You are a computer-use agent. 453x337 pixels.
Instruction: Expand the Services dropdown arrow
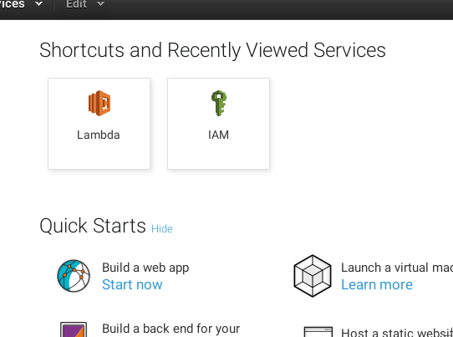38,3
